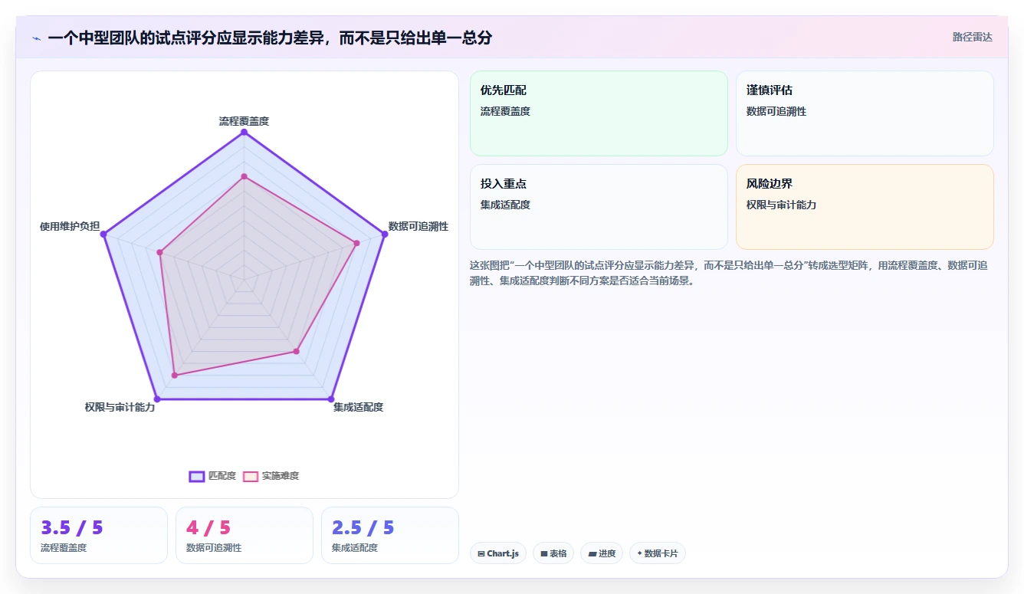Click the pink 实施难度 point on 使用维护负担 axis
The width and height of the screenshot is (1024, 594).
pos(160,252)
